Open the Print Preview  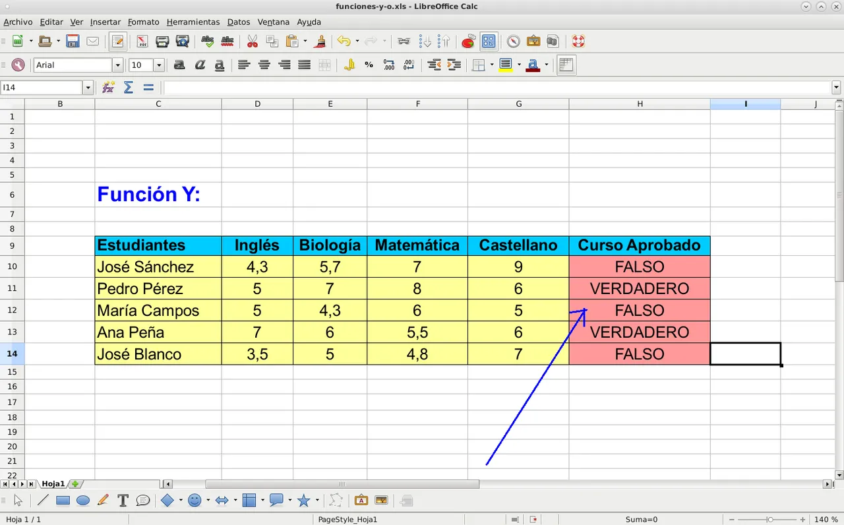pyautogui.click(x=182, y=41)
